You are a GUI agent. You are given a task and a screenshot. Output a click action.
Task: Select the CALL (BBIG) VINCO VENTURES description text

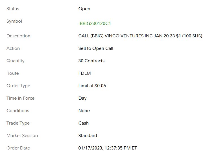[x=140, y=36]
